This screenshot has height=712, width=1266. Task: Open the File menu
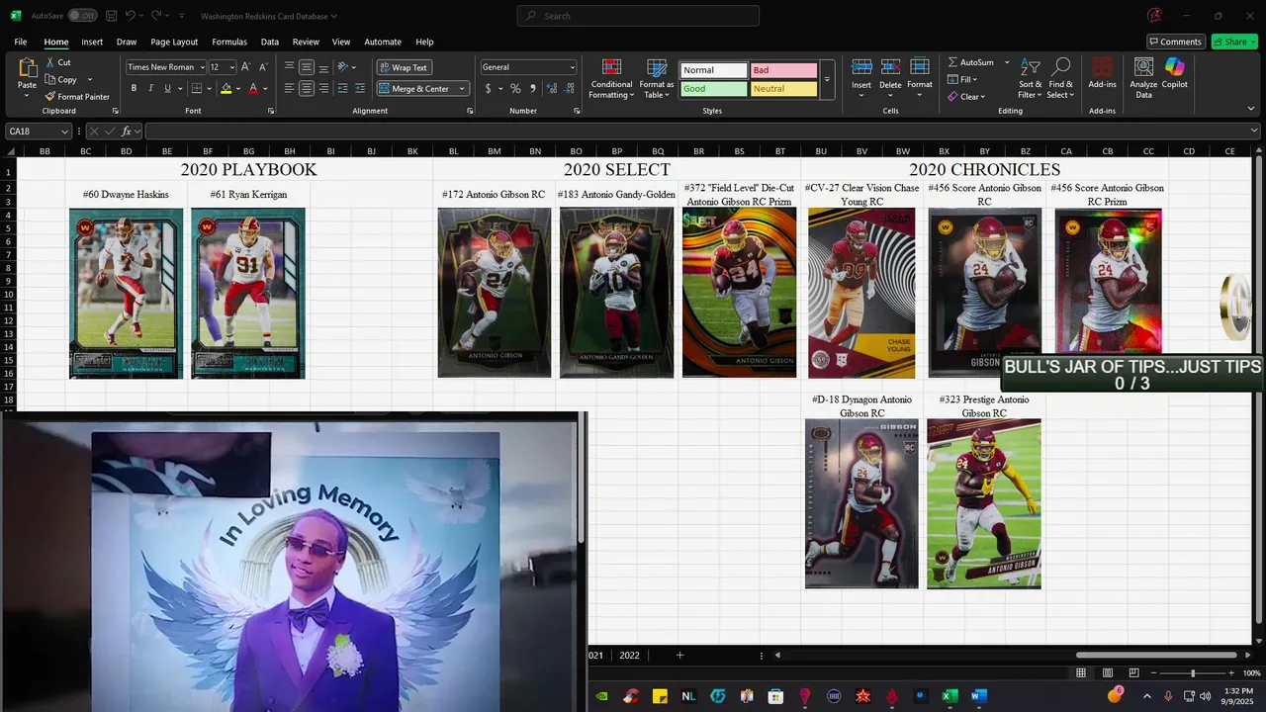[x=21, y=42]
